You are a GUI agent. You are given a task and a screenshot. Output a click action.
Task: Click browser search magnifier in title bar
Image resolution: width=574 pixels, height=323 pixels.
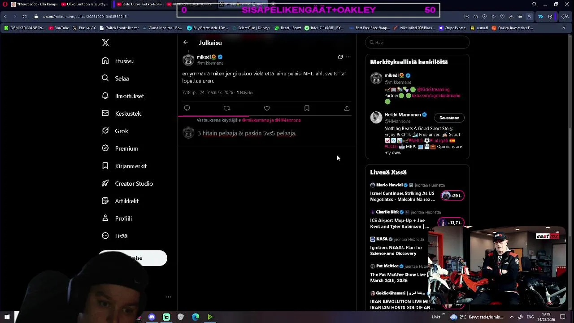534,4
